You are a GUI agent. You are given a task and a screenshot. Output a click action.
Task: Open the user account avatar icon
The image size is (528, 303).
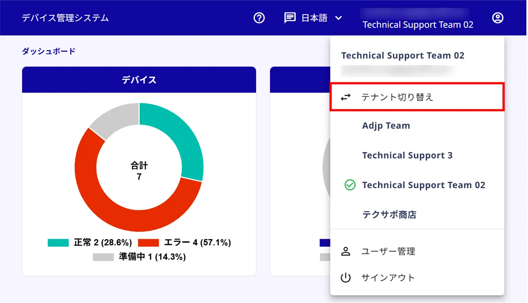tap(498, 18)
